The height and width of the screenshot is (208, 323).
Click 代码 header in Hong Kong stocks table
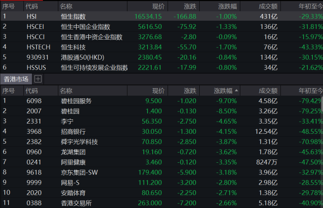[41, 91]
